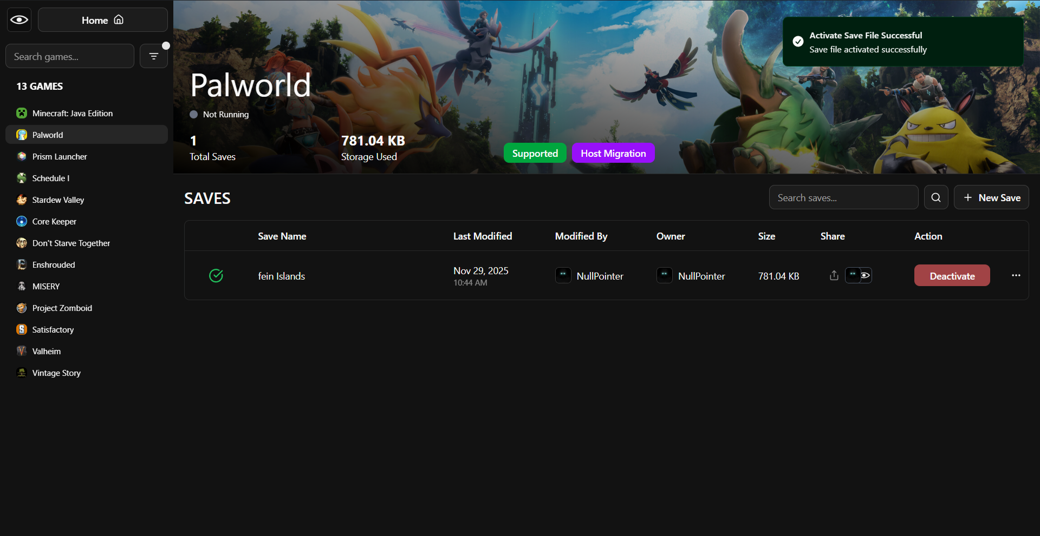Click the Stardew Valley chicken icon
Viewport: 1040px width, 536px height.
[22, 200]
